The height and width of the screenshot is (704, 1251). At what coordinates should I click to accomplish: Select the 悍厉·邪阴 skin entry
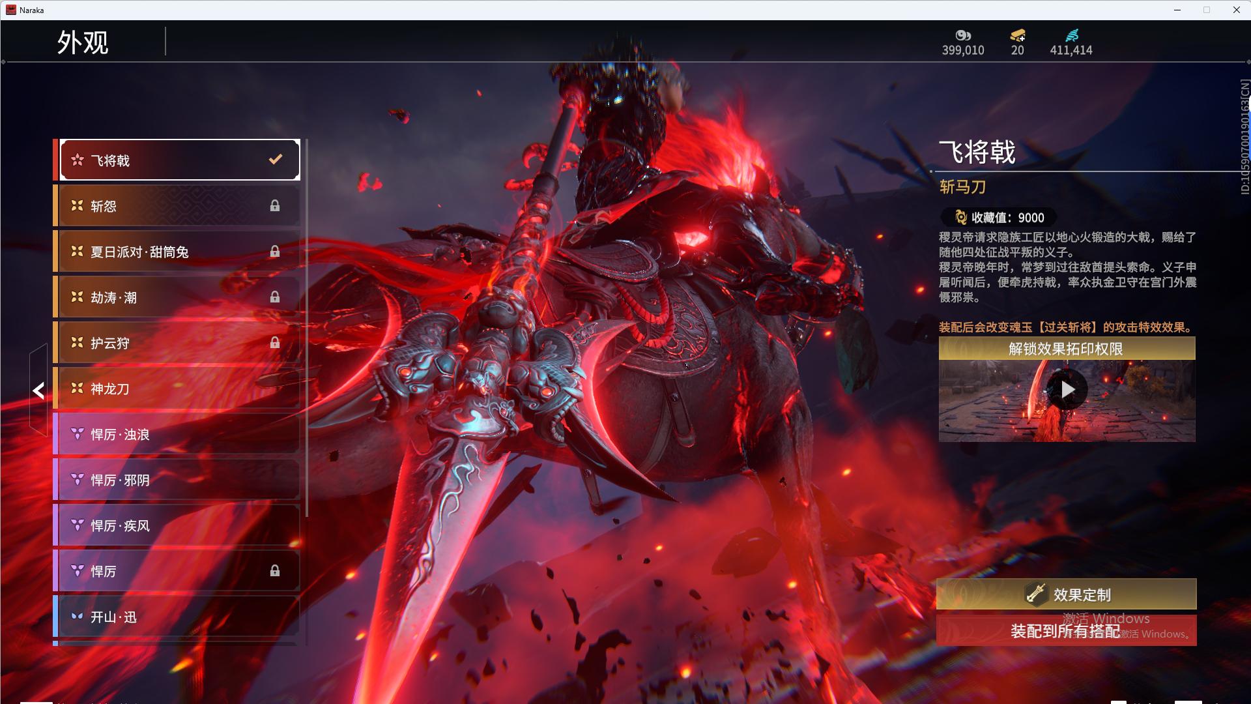(x=177, y=479)
